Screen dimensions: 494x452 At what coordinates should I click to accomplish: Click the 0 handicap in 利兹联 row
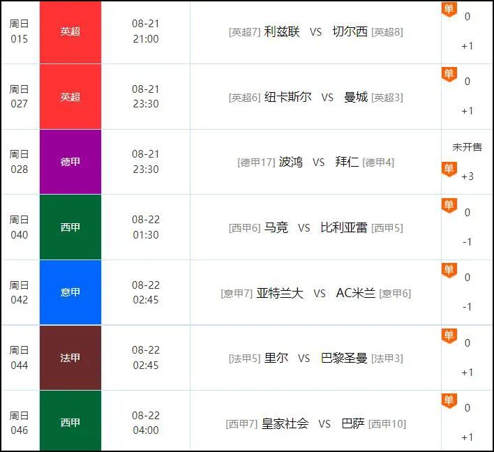467,16
